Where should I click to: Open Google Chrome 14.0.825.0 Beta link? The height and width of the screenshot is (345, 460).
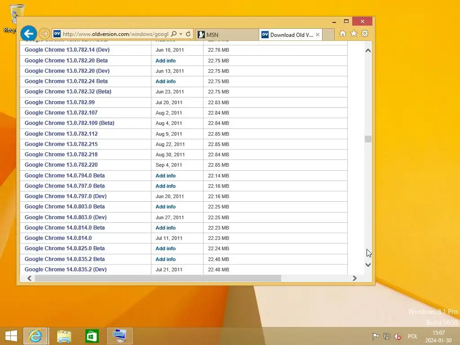tap(65, 248)
